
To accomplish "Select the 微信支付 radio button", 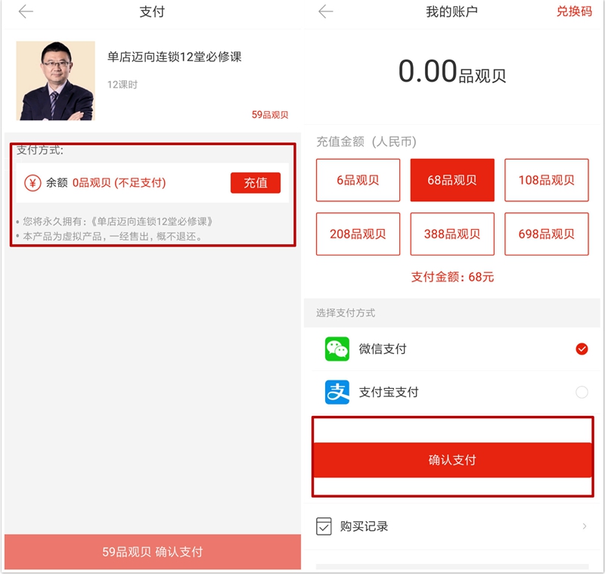I will click(x=582, y=349).
